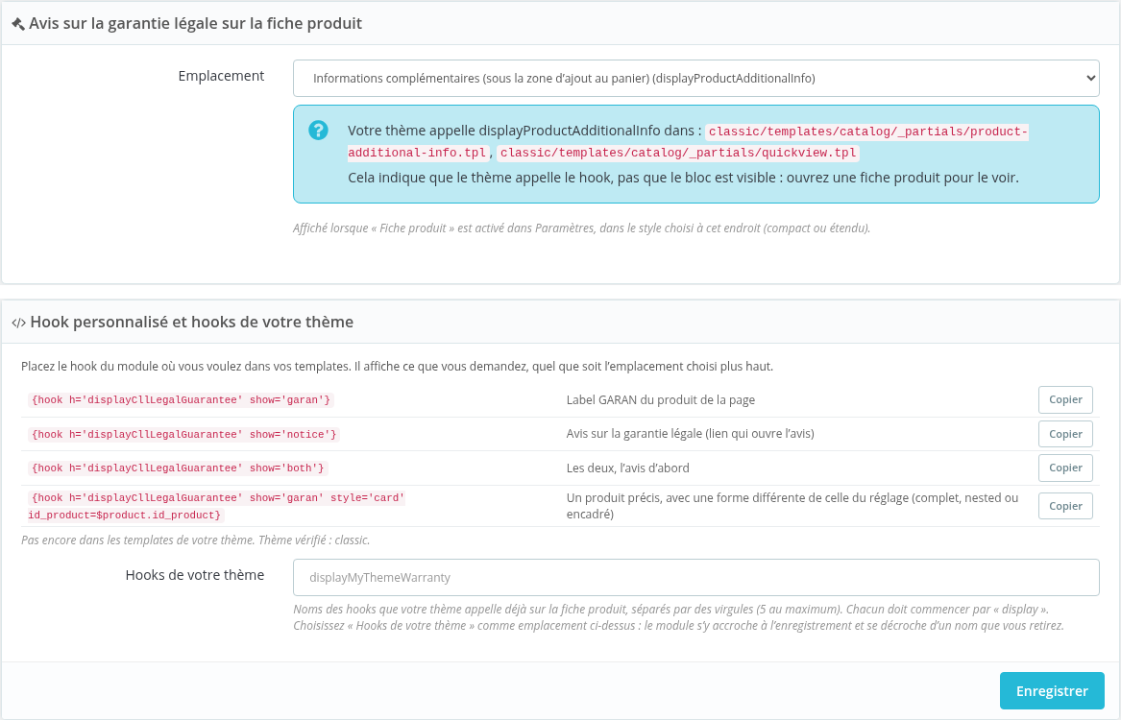
Task: Select the {hook ... show='both'} code text
Action: [178, 468]
